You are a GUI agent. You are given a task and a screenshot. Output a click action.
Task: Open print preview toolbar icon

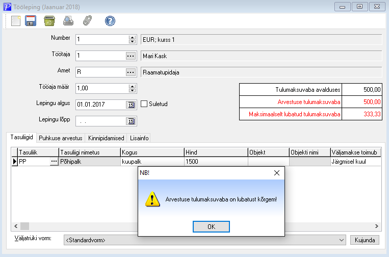[x=68, y=21]
